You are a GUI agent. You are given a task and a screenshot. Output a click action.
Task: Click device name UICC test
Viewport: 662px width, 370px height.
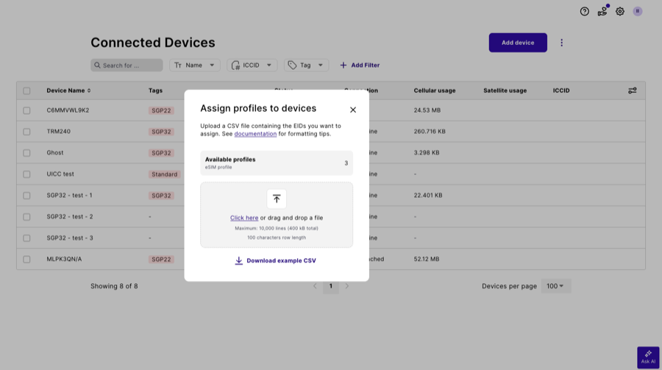60,174
